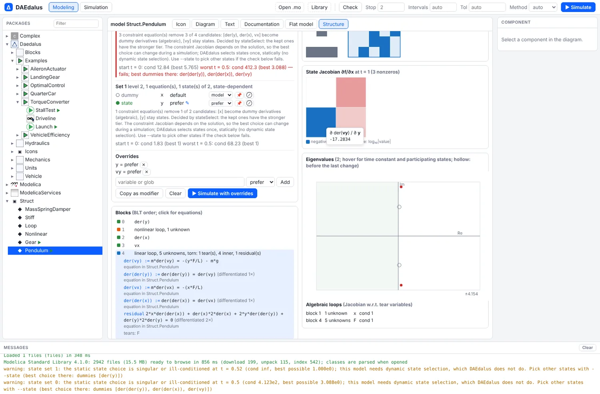Expand the VehicleEfficiency node
Screen dimensions: 600x394
tap(18, 135)
